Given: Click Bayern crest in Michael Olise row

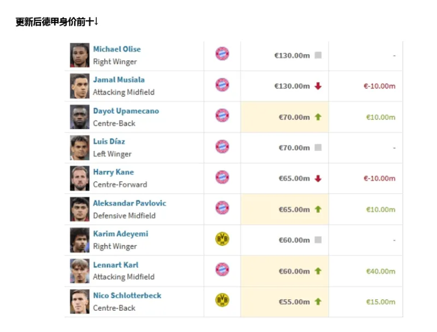Looking at the screenshot, I should [222, 54].
